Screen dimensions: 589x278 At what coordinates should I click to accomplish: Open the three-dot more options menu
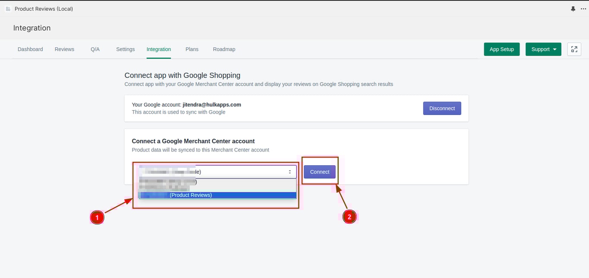[x=583, y=9]
